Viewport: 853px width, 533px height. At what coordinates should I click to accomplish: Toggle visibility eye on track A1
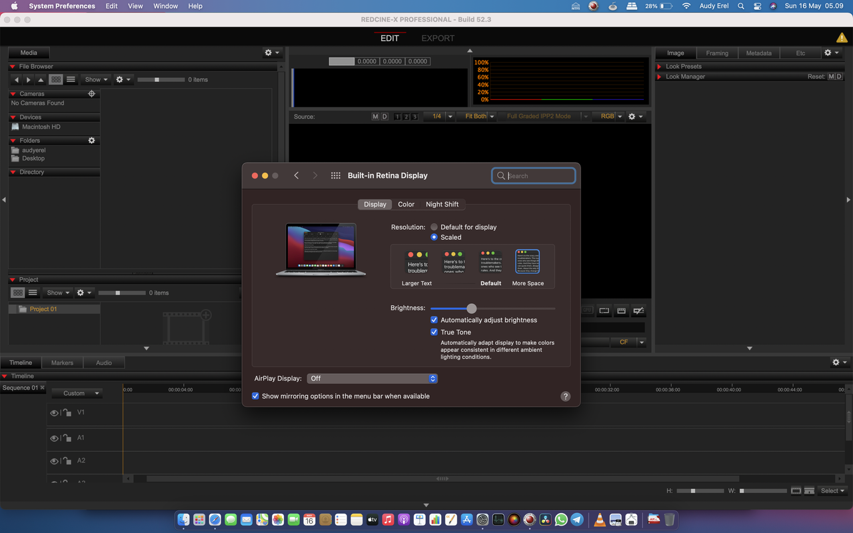tap(55, 438)
